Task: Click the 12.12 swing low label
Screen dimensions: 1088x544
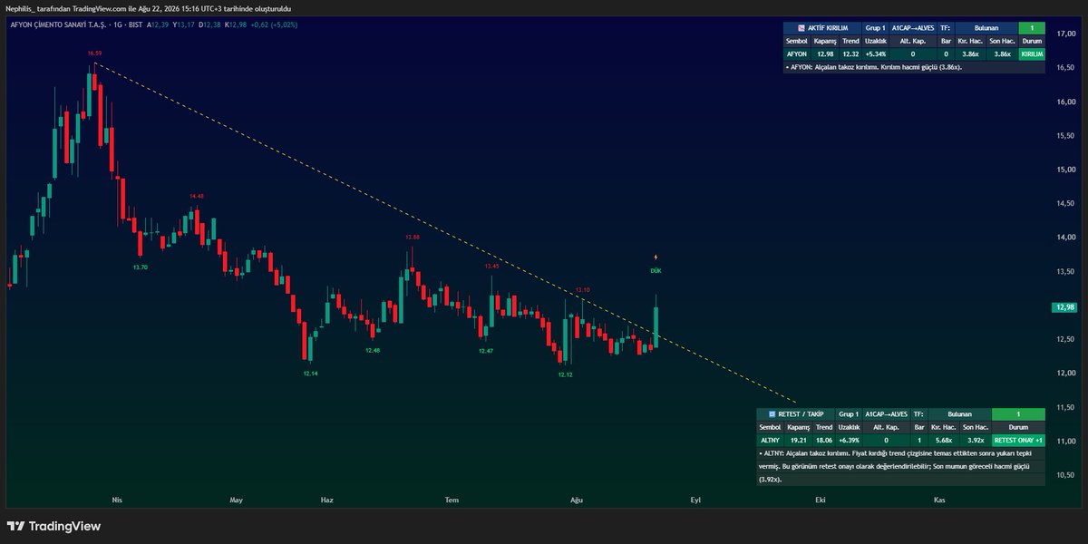Action: point(566,374)
